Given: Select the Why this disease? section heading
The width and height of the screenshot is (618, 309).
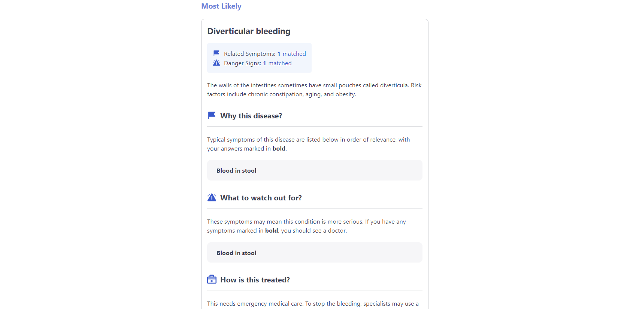Looking at the screenshot, I should pos(251,116).
